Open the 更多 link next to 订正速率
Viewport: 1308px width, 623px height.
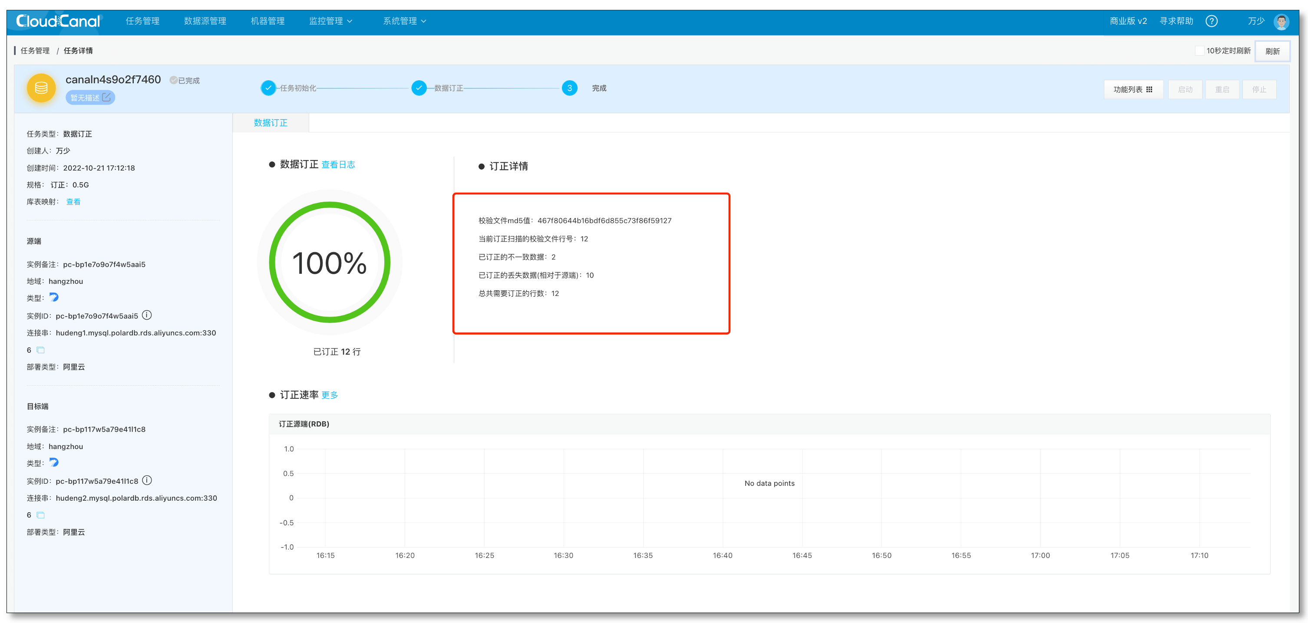330,395
